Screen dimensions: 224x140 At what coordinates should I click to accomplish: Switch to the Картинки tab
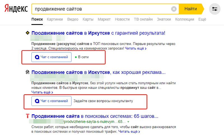(55, 19)
